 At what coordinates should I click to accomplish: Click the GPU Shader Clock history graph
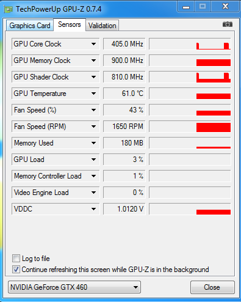tap(190, 77)
